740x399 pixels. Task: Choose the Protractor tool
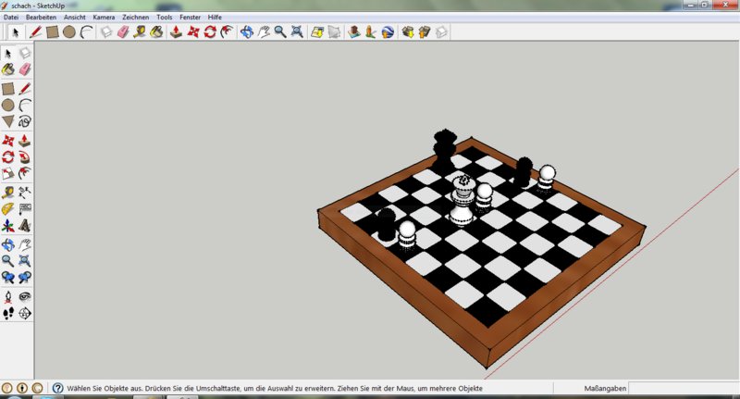8,208
